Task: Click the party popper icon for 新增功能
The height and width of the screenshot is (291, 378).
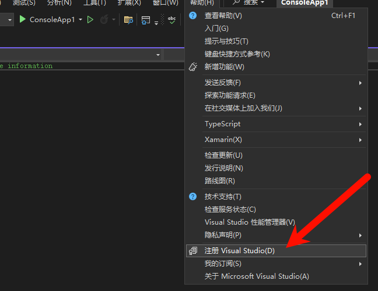Action: tap(193, 66)
